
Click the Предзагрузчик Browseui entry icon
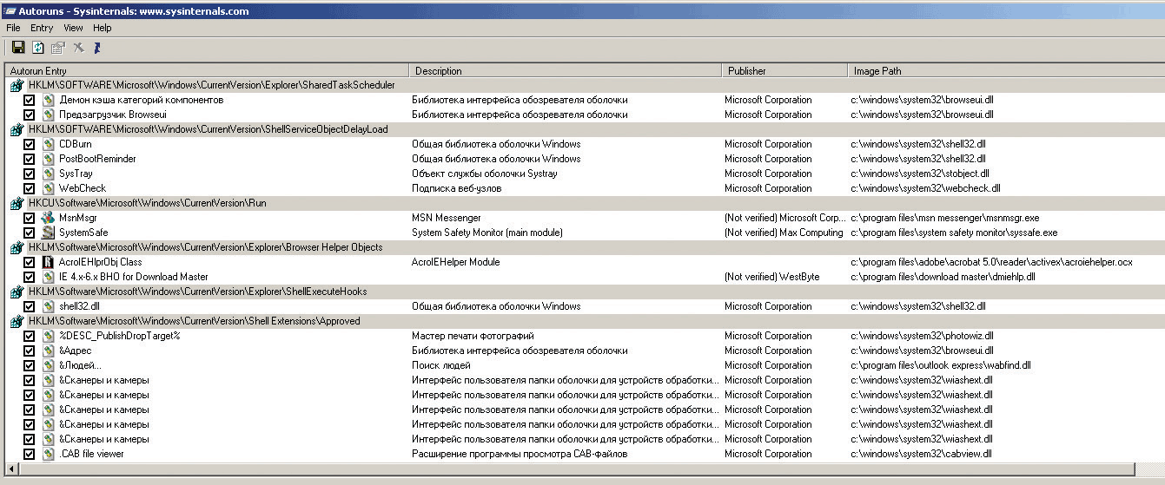pyautogui.click(x=49, y=115)
